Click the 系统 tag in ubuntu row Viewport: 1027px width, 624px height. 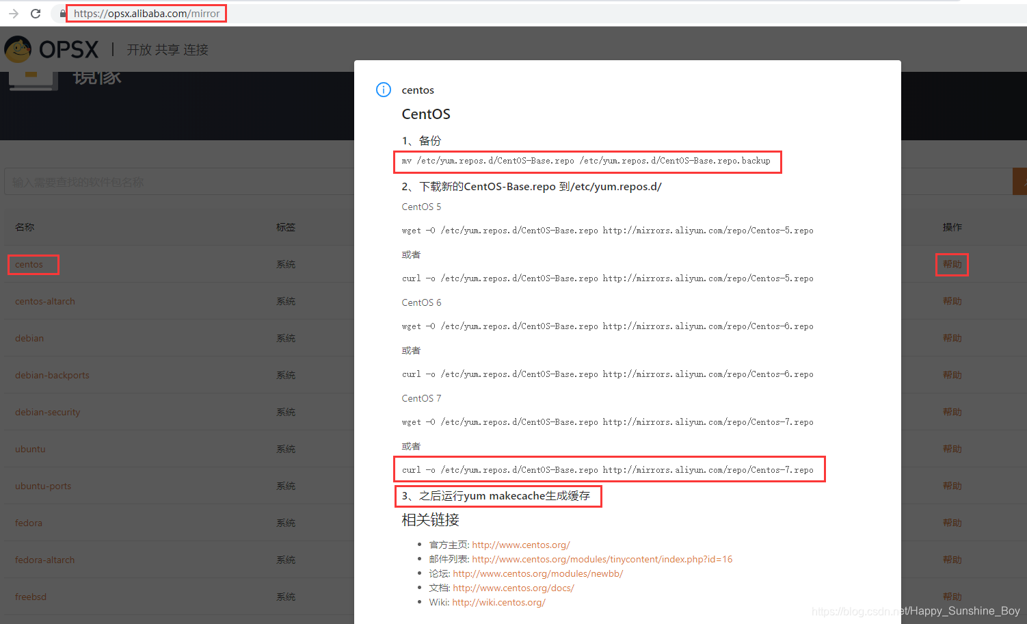[x=286, y=449]
